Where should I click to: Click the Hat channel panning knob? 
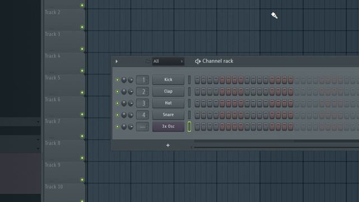coord(124,103)
